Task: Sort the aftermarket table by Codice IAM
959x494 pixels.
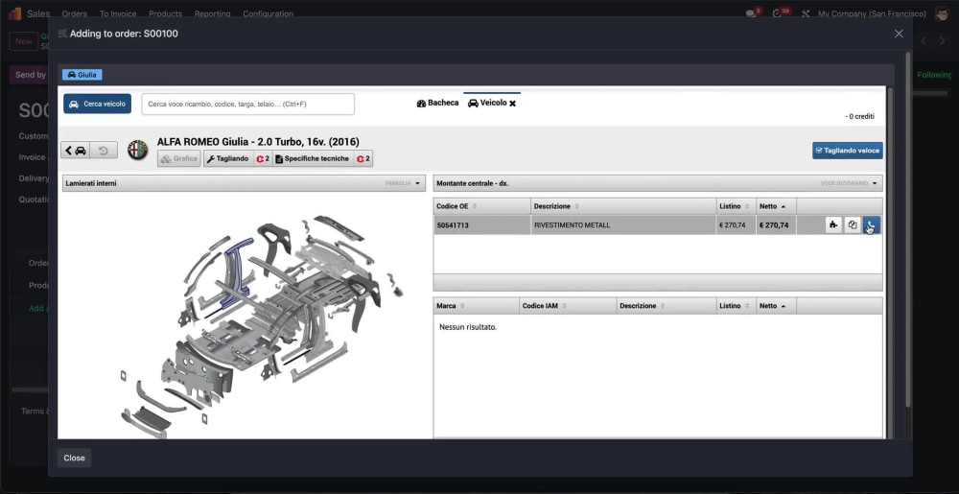Action: pyautogui.click(x=568, y=306)
